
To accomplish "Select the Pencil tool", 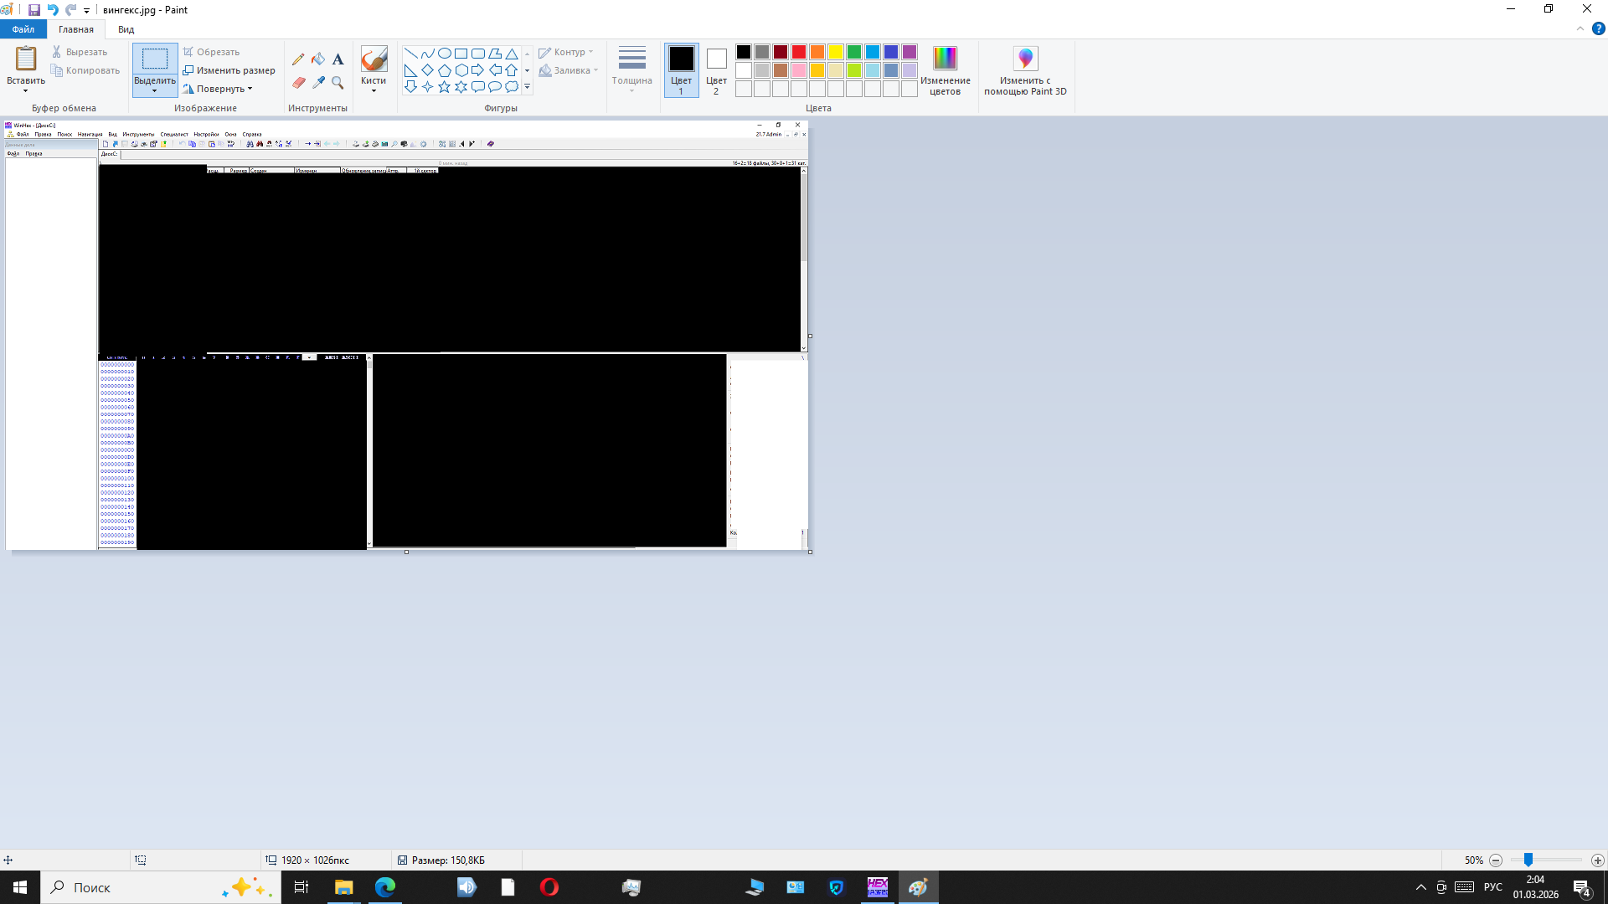I will 298,59.
